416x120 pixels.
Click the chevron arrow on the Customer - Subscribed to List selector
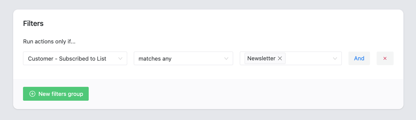pos(120,58)
